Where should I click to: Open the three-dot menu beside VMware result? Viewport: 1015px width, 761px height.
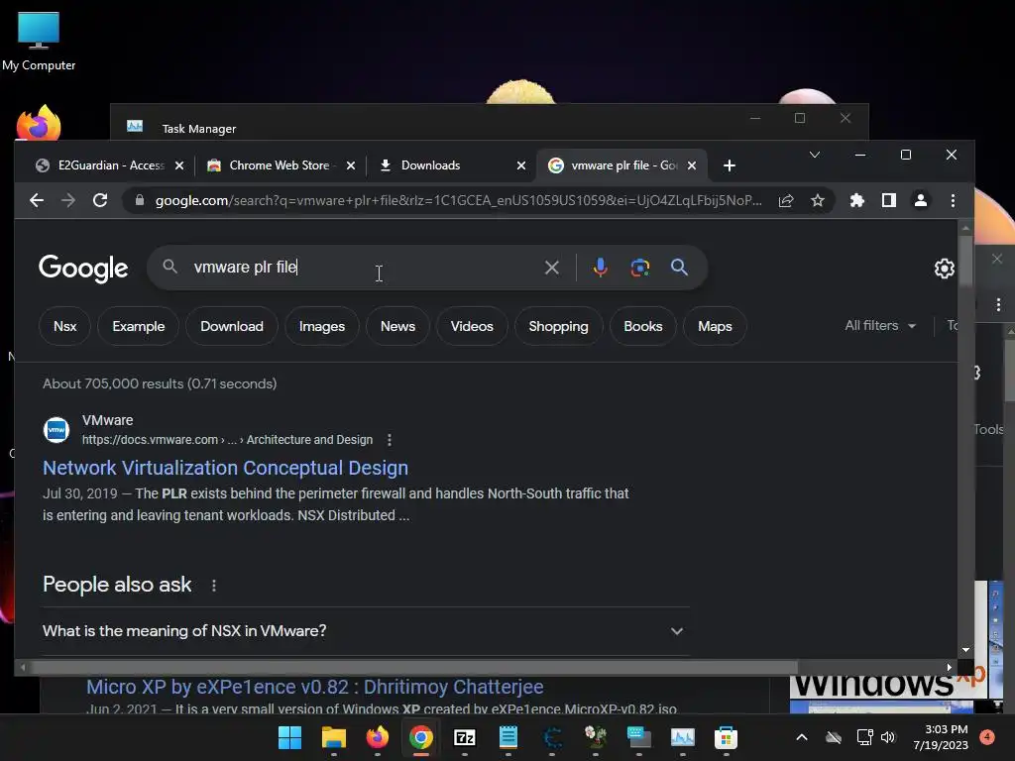point(389,440)
